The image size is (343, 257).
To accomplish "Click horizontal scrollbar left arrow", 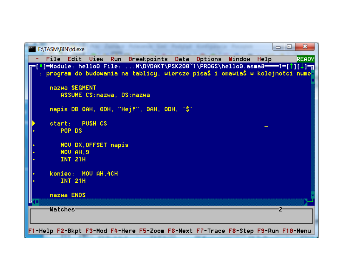I will click(34, 202).
